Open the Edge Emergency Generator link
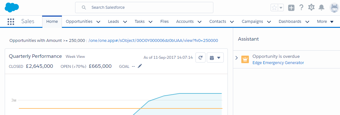The height and width of the screenshot is (115, 340). 278,63
